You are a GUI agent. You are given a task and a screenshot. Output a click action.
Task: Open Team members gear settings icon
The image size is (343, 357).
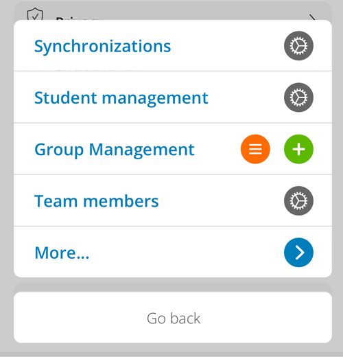click(x=298, y=200)
